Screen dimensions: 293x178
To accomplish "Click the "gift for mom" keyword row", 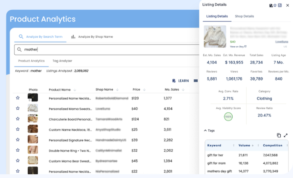I will click(x=247, y=163).
